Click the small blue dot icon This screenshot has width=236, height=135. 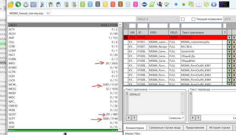pos(176,4)
